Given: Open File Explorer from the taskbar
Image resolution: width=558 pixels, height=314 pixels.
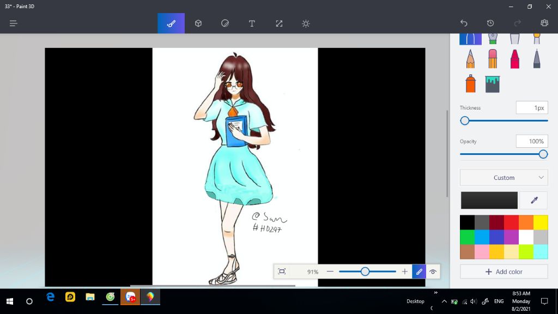Looking at the screenshot, I should point(90,297).
